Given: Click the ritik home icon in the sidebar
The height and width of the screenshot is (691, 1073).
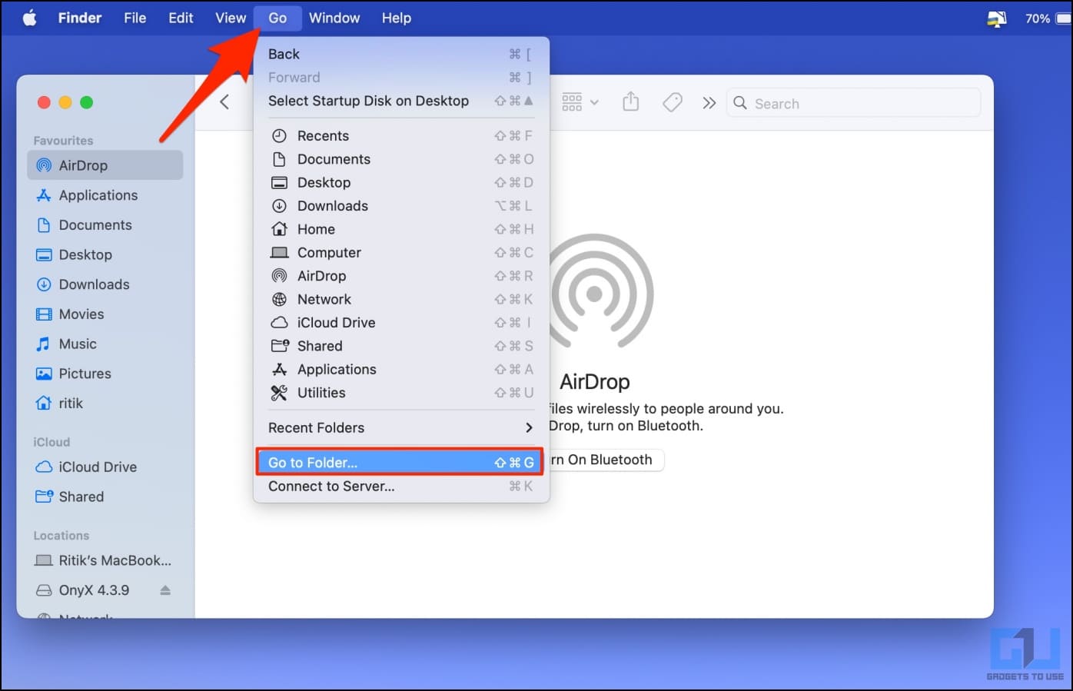Looking at the screenshot, I should (44, 403).
